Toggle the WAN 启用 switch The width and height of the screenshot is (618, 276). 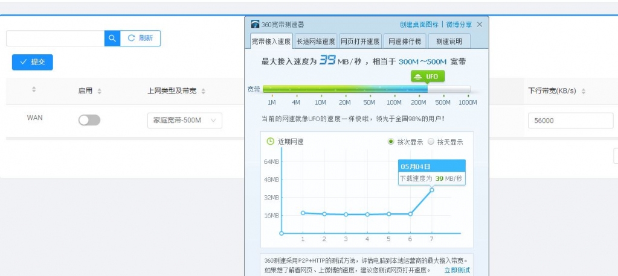pos(89,121)
